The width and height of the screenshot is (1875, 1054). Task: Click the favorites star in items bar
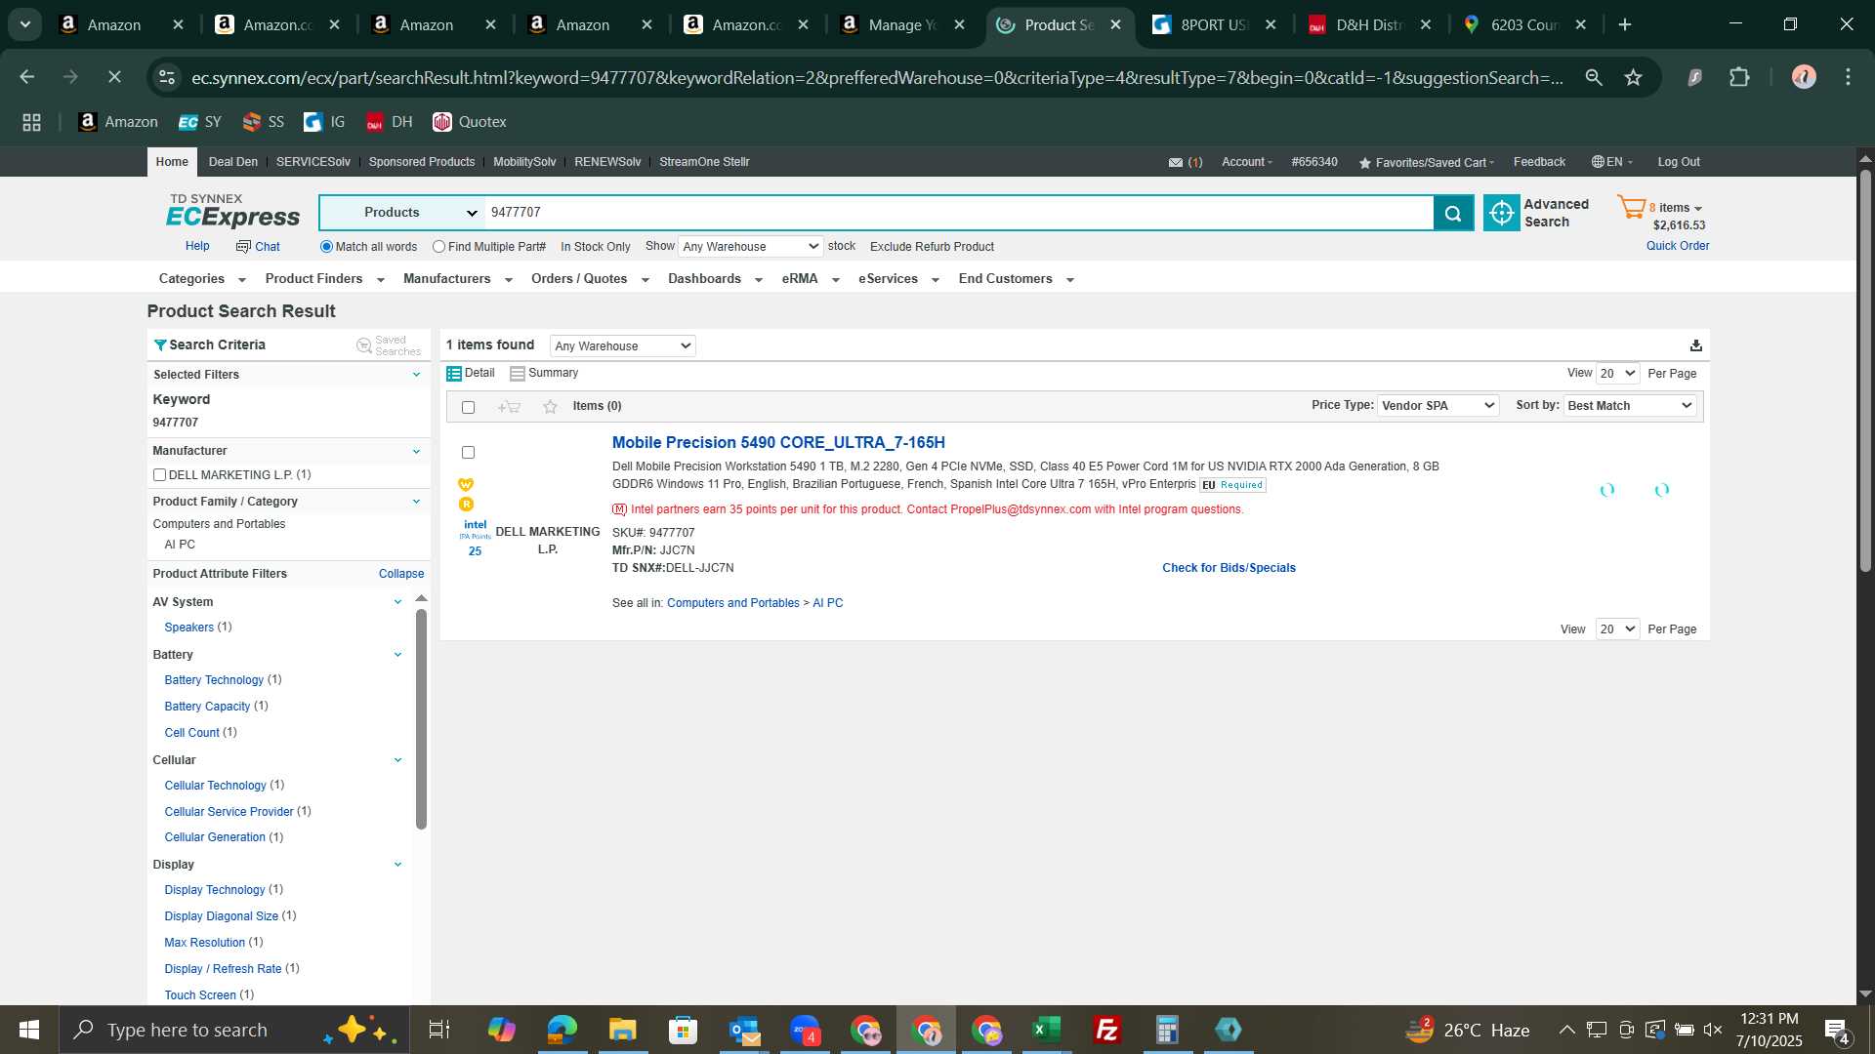(550, 407)
